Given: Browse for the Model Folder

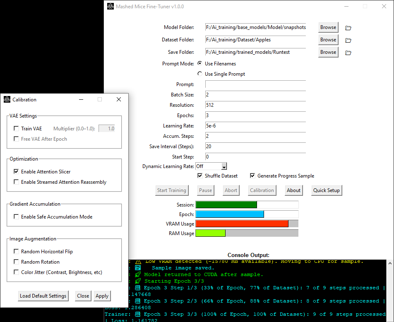Looking at the screenshot, I should (x=328, y=27).
